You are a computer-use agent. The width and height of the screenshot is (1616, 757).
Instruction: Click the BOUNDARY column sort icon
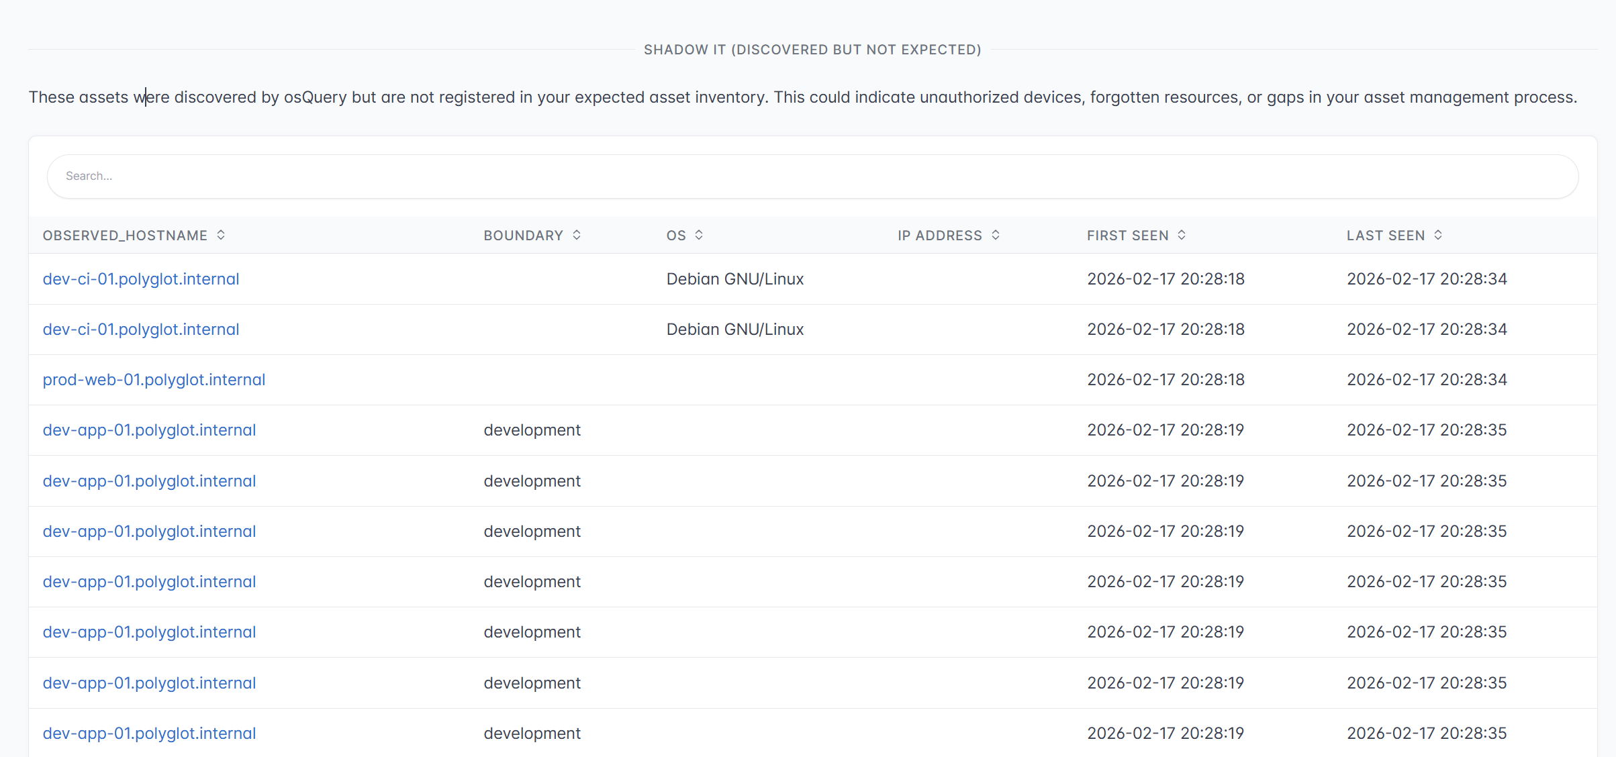577,235
